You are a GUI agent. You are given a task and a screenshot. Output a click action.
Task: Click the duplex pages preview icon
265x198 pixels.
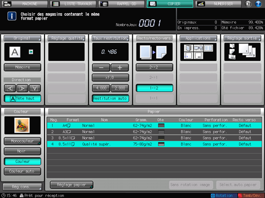click(x=154, y=52)
